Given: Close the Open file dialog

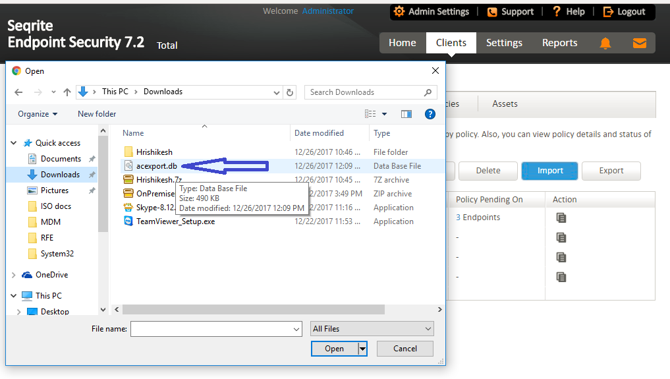Looking at the screenshot, I should click(435, 71).
